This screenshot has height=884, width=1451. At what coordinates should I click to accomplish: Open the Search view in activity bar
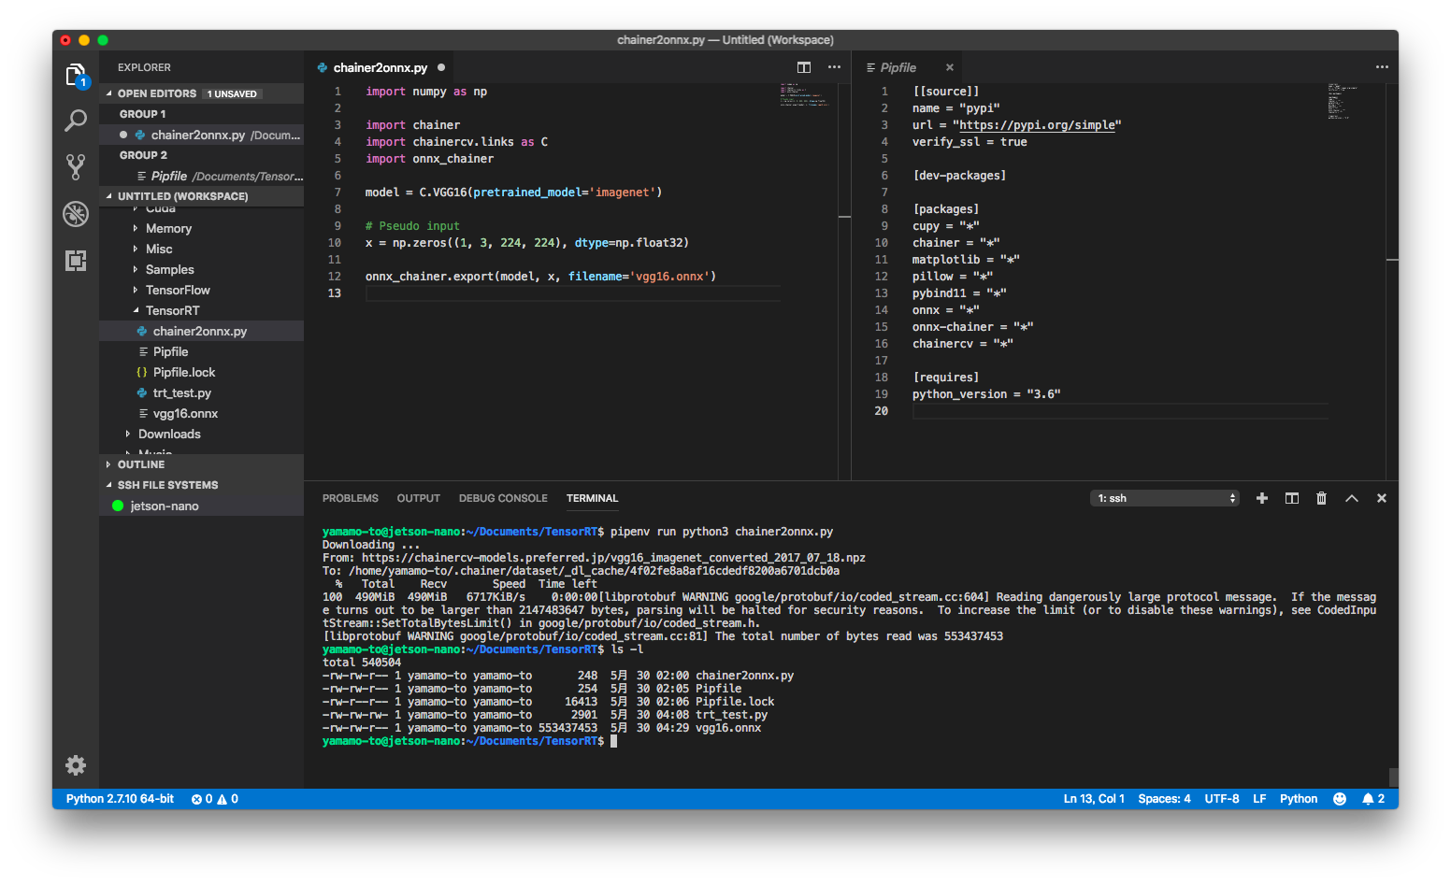click(x=76, y=121)
